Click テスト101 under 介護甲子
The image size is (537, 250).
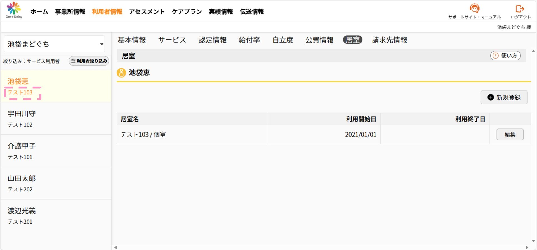[20, 157]
